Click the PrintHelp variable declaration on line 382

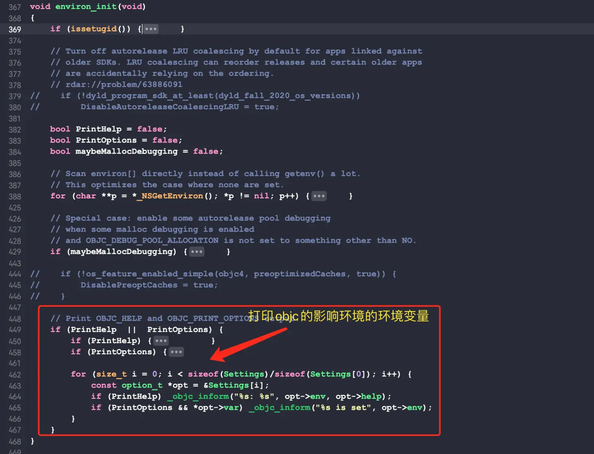(x=99, y=129)
